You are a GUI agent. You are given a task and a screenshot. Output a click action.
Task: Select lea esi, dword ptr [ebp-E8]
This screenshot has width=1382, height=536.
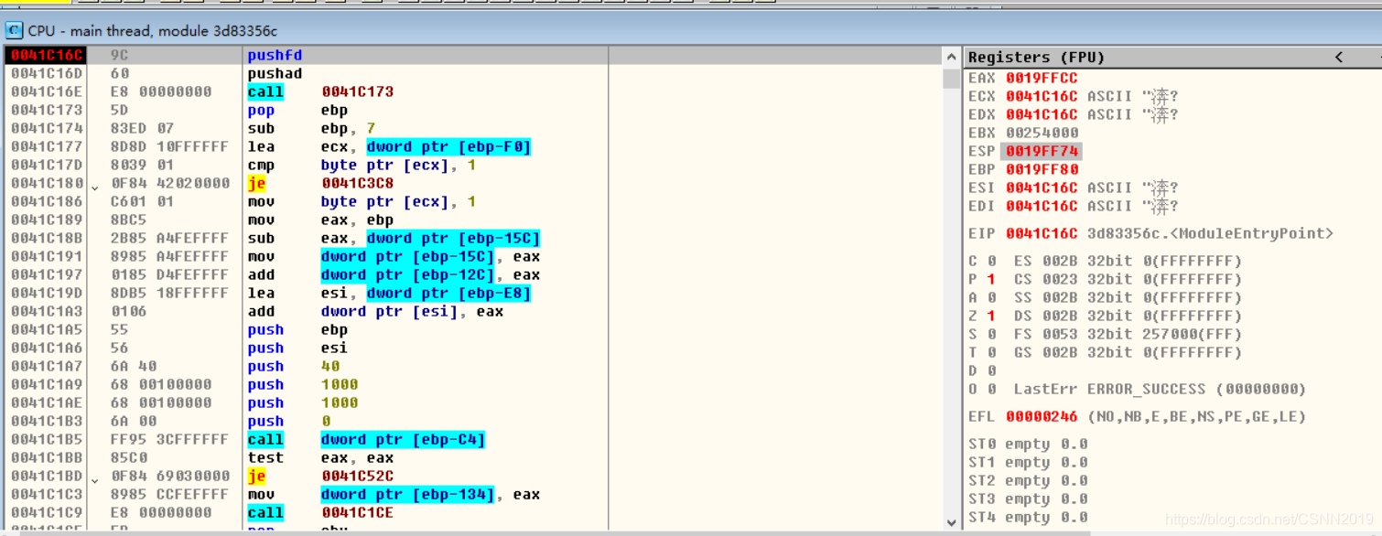390,294
